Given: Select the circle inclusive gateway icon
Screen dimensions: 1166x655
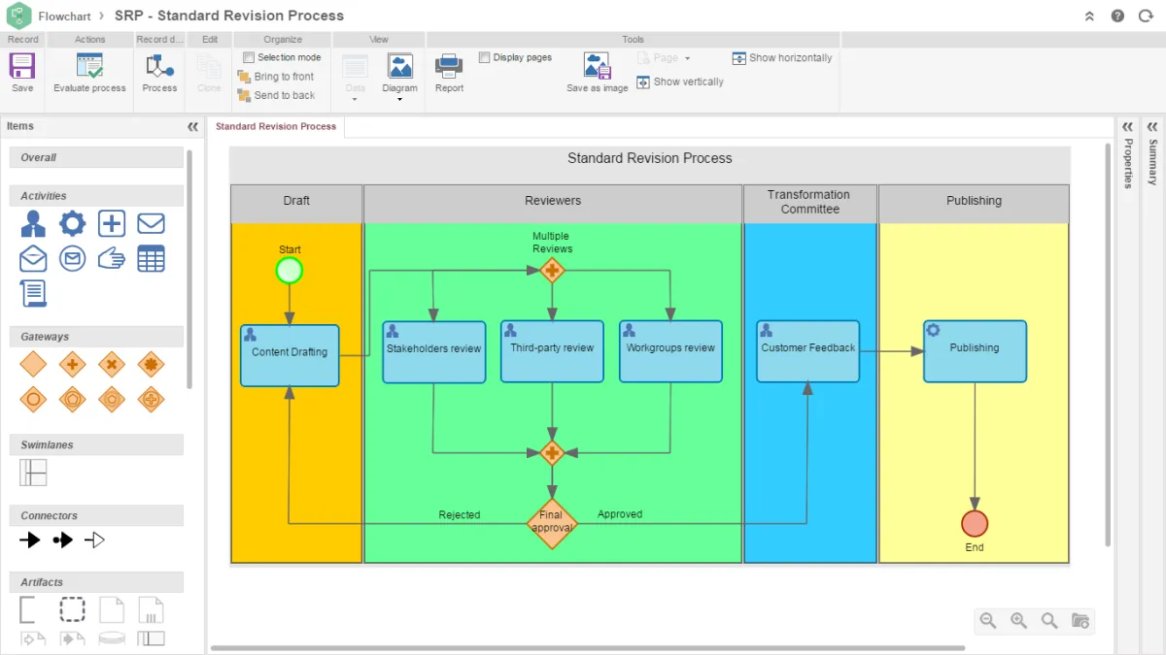Looking at the screenshot, I should [x=33, y=399].
